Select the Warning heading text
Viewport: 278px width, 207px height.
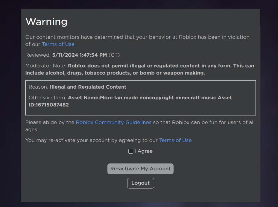pos(46,21)
